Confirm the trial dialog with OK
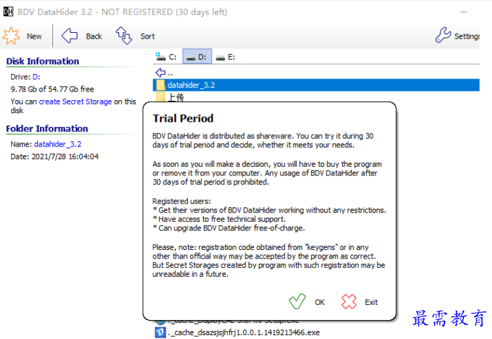This screenshot has height=339, width=492. click(x=320, y=302)
